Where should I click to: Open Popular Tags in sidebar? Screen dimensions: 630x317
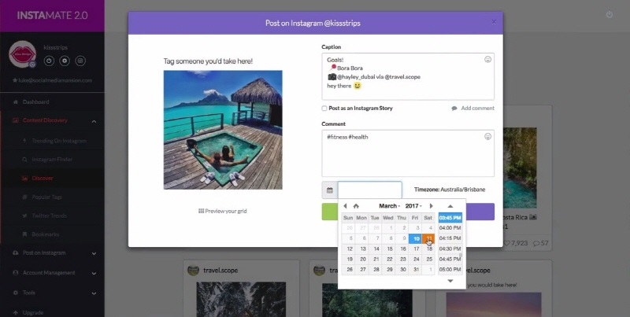(46, 197)
